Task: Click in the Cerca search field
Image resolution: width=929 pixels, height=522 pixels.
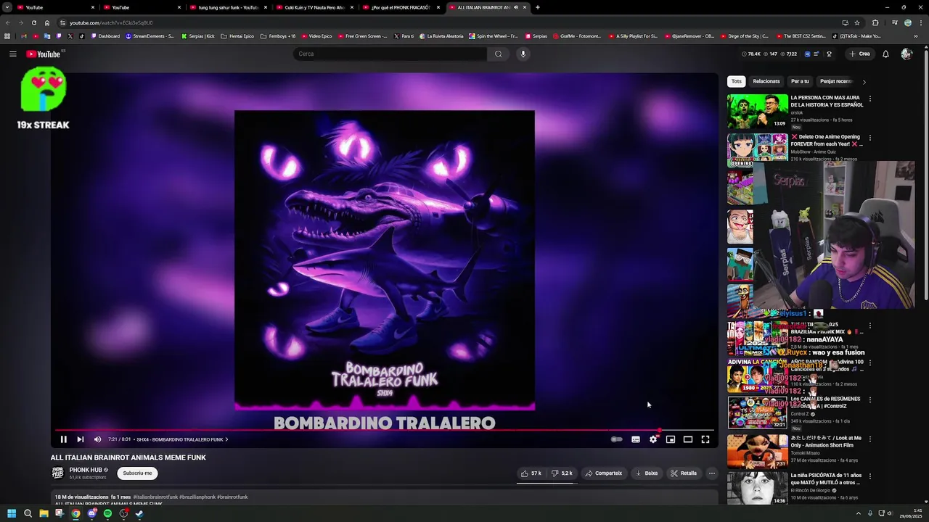Action: 390,54
